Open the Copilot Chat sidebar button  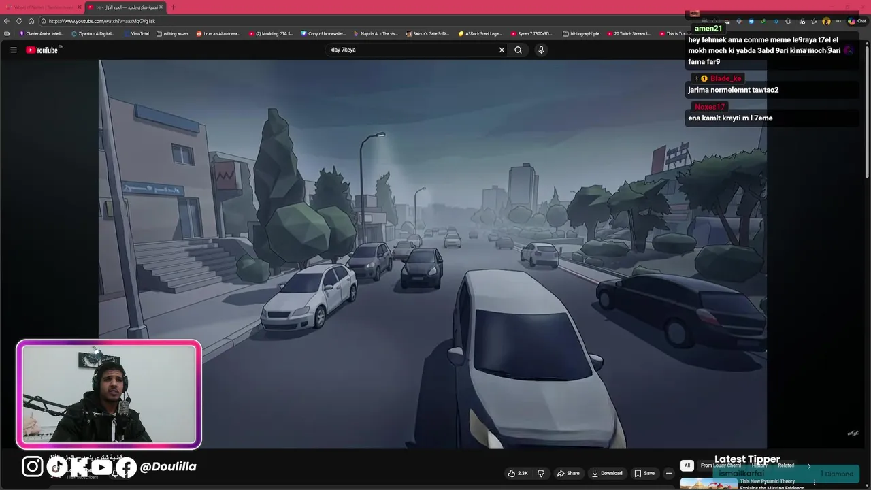[x=856, y=21]
